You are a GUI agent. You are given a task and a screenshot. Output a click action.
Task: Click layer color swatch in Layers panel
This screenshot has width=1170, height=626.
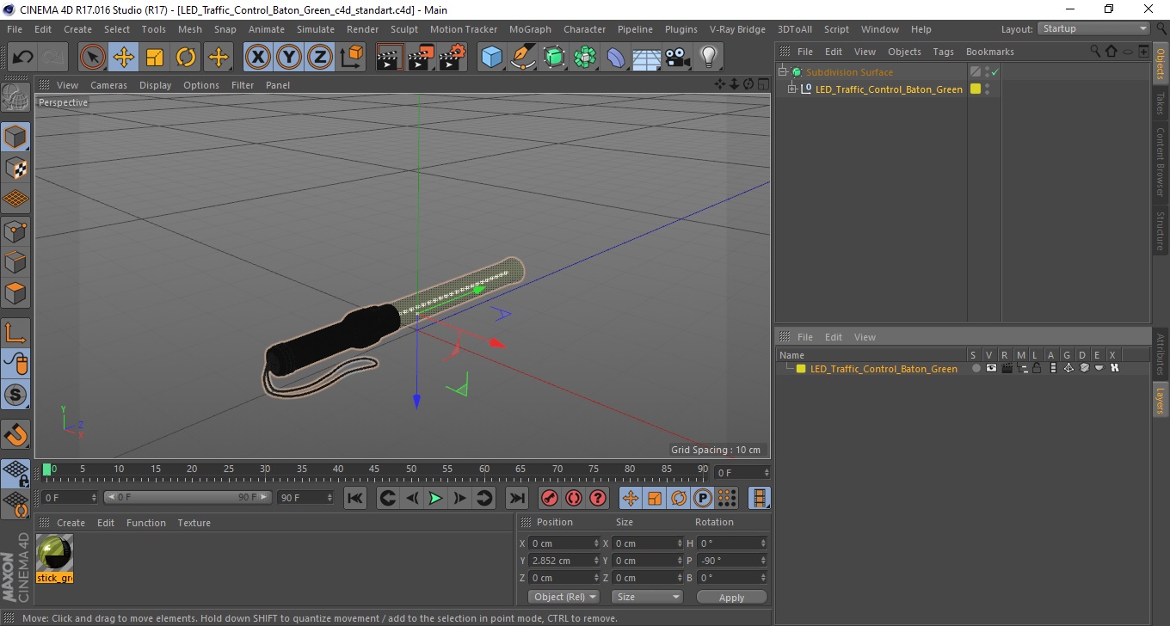pyautogui.click(x=801, y=369)
